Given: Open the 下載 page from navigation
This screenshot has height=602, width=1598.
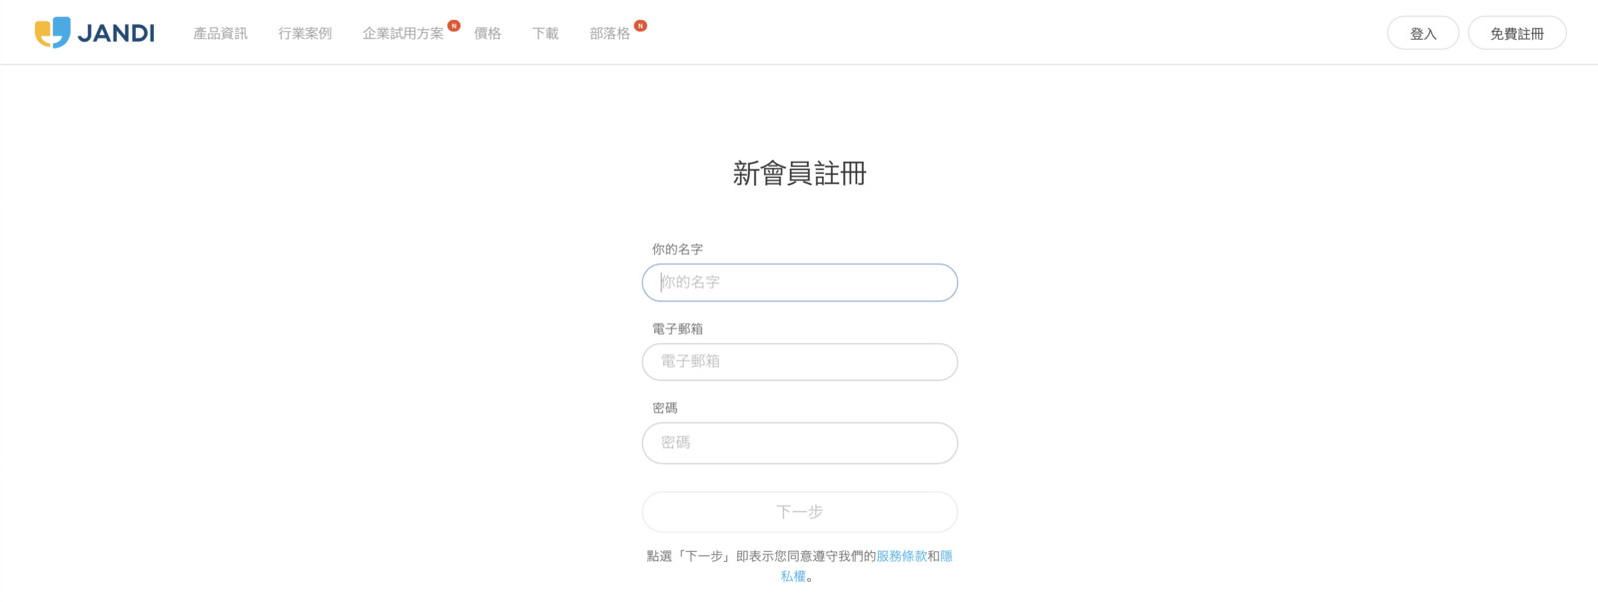Looking at the screenshot, I should pyautogui.click(x=545, y=34).
